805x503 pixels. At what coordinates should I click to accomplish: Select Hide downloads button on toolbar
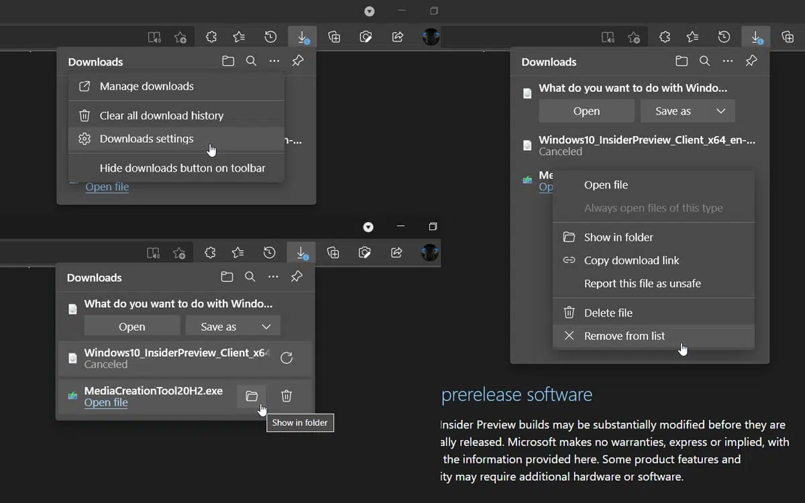click(x=176, y=168)
